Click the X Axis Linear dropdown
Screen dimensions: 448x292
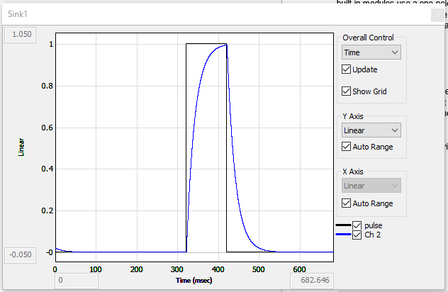point(371,186)
